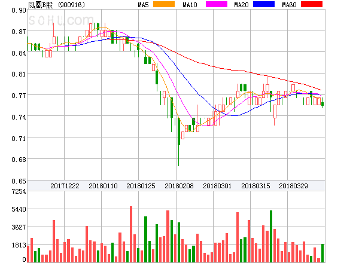This screenshot has width=359, height=263.
Task: Click the 0.87 price axis label
Action: pyautogui.click(x=19, y=32)
